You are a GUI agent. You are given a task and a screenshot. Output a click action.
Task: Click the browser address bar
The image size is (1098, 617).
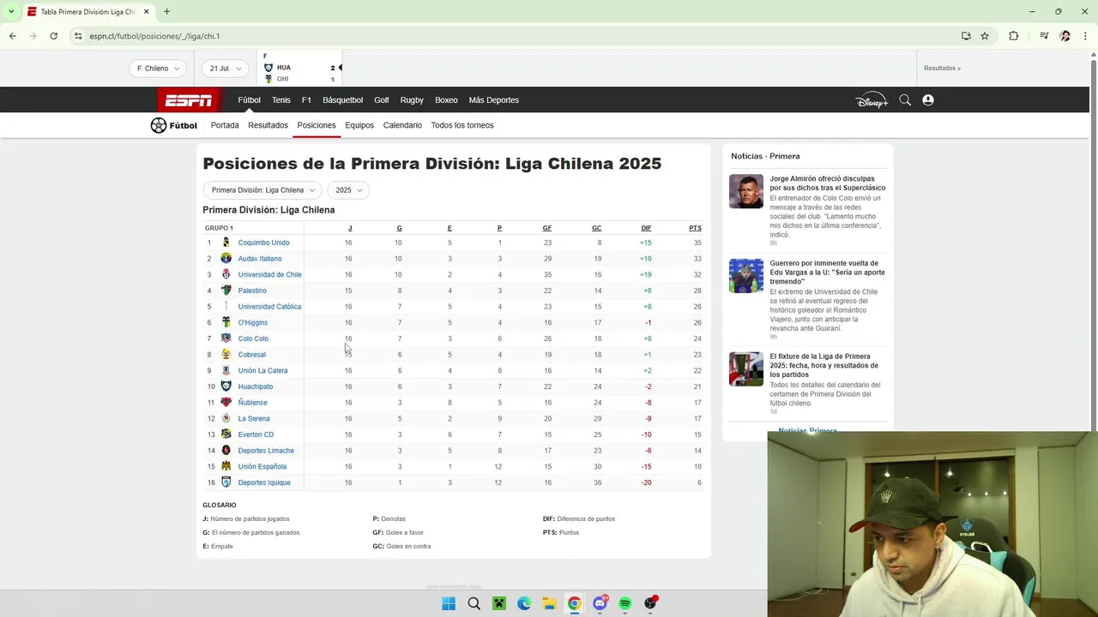(515, 36)
